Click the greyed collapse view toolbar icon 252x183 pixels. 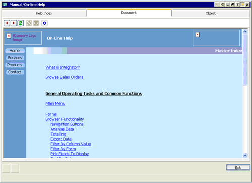pos(36,23)
